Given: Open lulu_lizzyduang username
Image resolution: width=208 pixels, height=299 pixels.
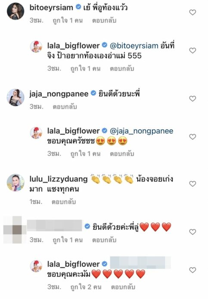Looking at the screenshot, I should tap(59, 179).
